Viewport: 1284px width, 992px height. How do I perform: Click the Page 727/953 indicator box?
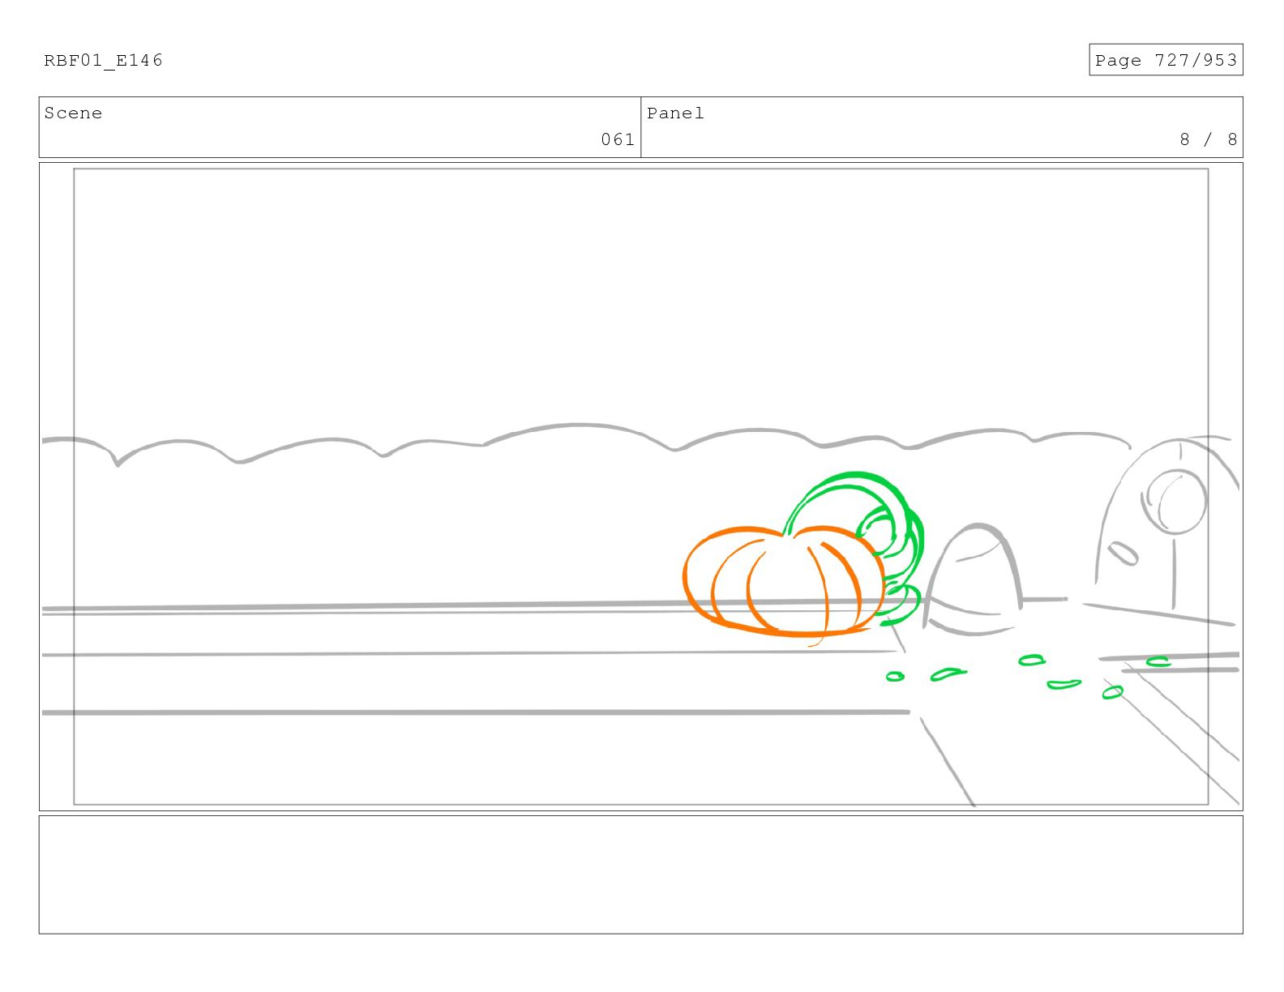(1166, 60)
